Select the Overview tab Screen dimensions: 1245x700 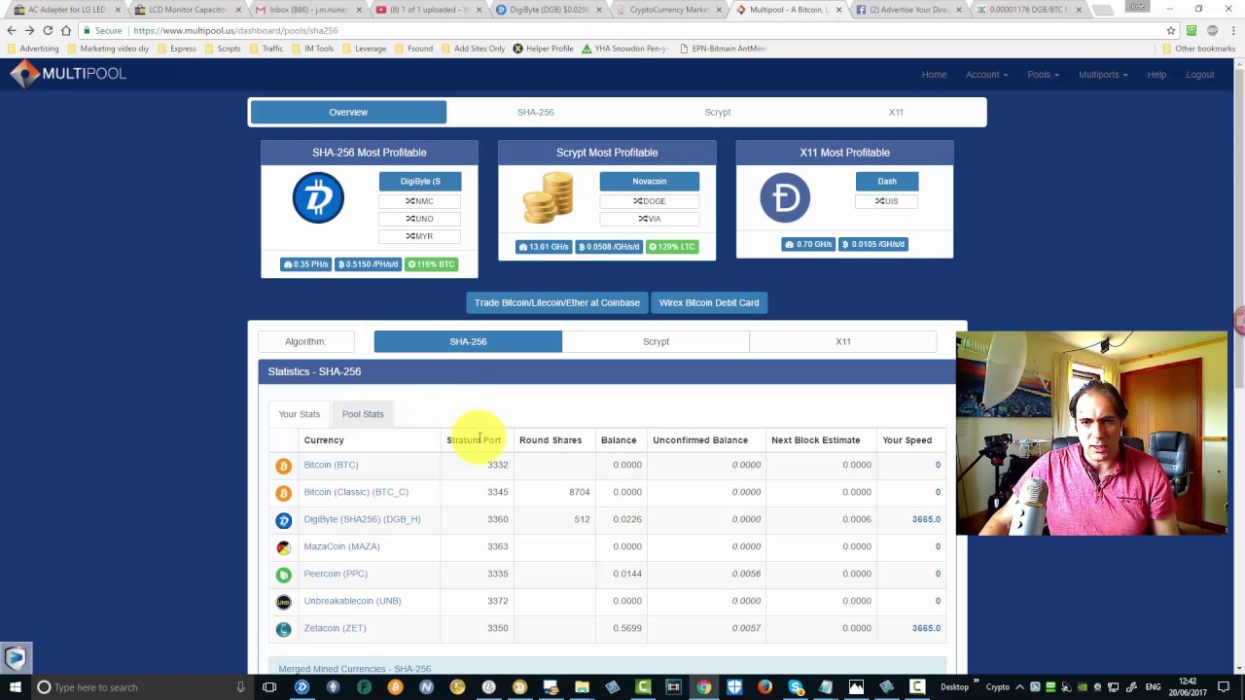[x=348, y=112]
